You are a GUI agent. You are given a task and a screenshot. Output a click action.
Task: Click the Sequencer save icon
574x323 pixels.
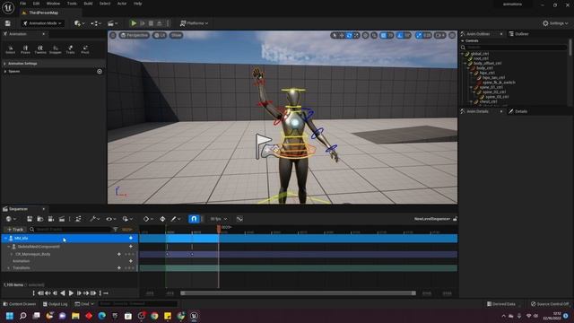point(30,219)
